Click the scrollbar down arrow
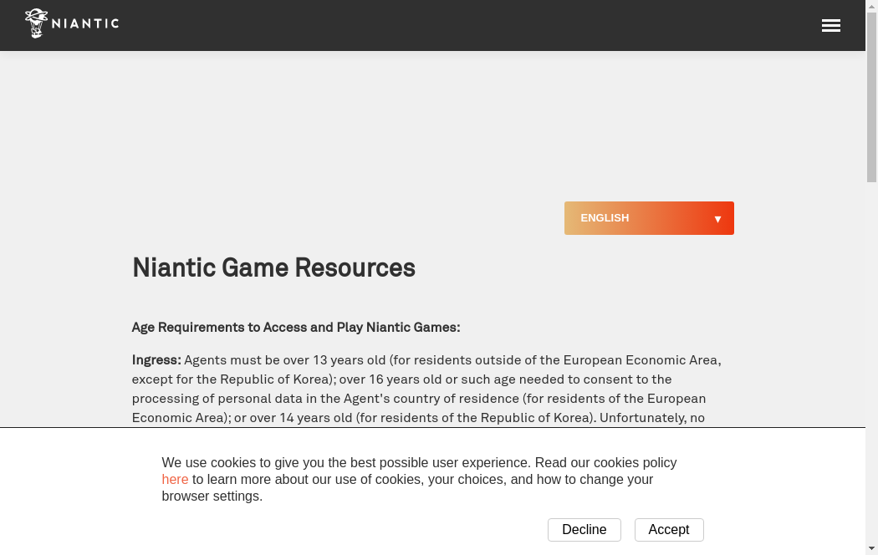This screenshot has width=878, height=555. 871,548
